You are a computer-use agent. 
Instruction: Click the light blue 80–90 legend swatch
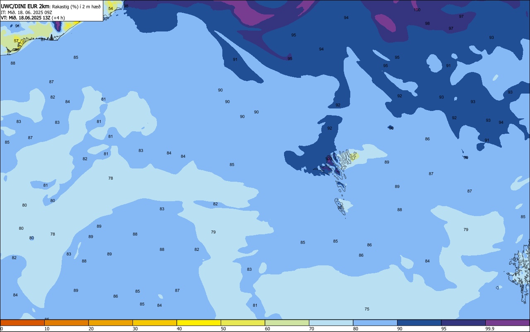(375, 322)
